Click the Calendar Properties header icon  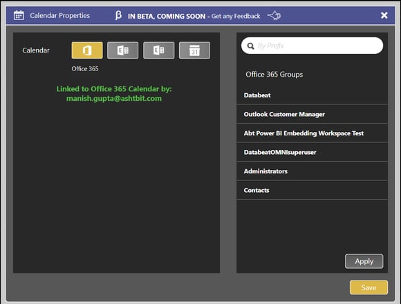19,15
